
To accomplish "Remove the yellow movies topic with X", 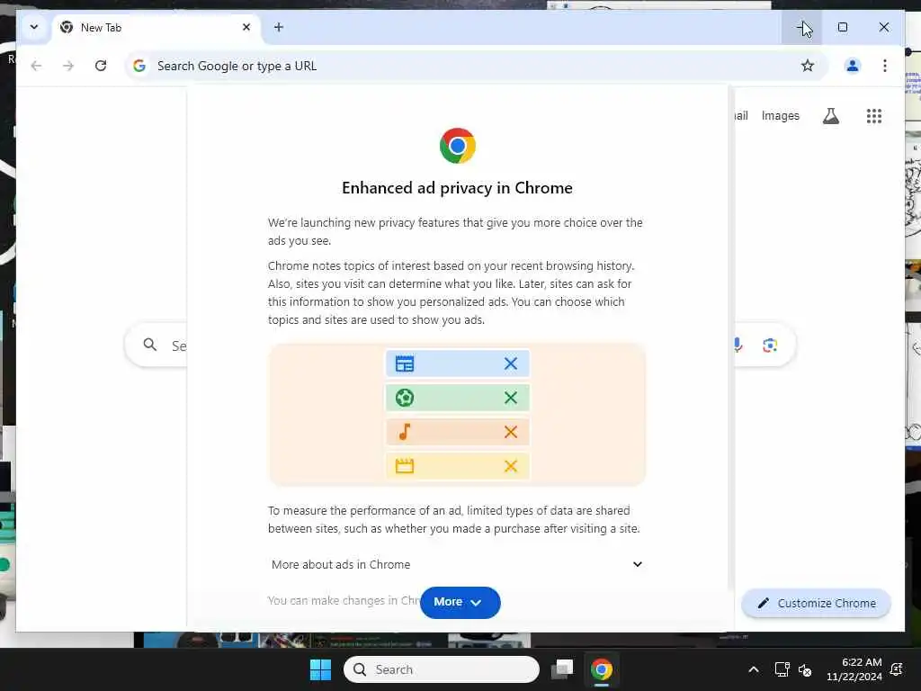I will (x=511, y=466).
